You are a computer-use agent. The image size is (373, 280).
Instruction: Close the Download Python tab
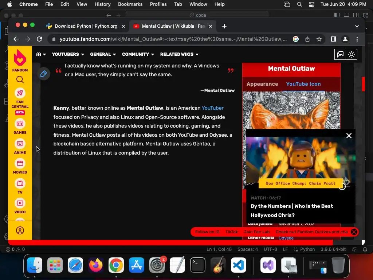[123, 26]
